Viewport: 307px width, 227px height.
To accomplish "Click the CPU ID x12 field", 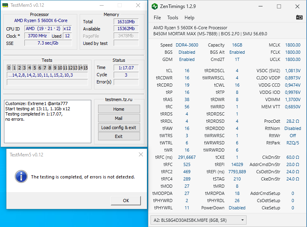I will click(67, 28).
